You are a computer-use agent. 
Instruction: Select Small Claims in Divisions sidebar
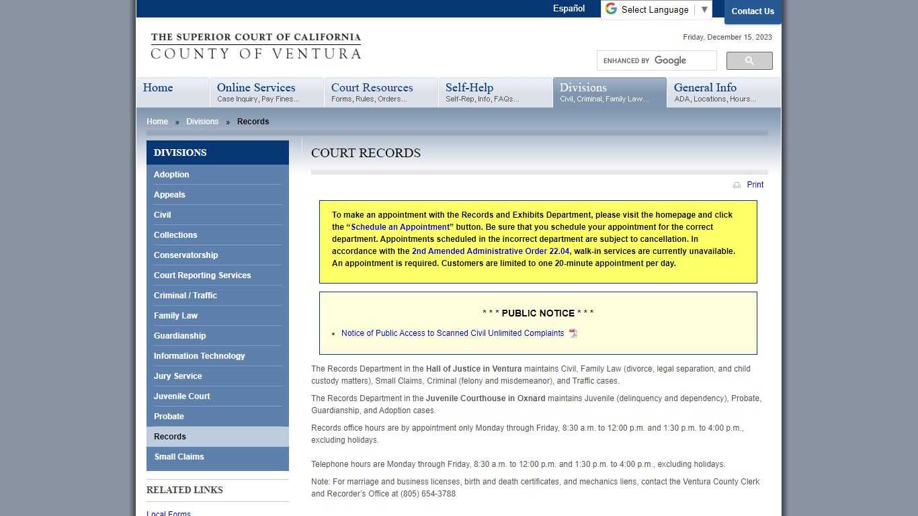(218, 457)
